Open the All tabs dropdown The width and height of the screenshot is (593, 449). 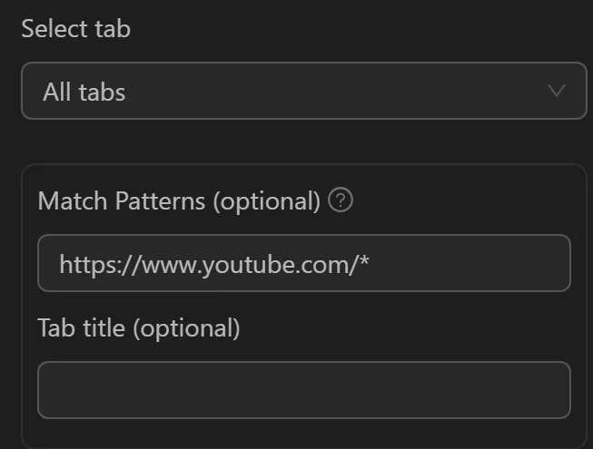click(303, 91)
